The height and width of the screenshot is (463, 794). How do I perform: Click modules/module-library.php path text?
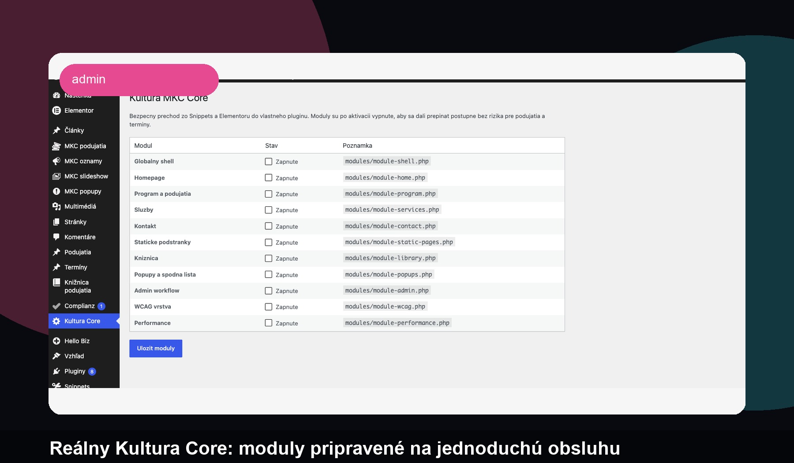[x=390, y=258]
